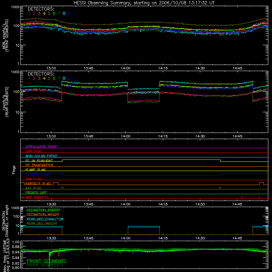Click 14:45 tick under the decimation plot

[237, 238]
